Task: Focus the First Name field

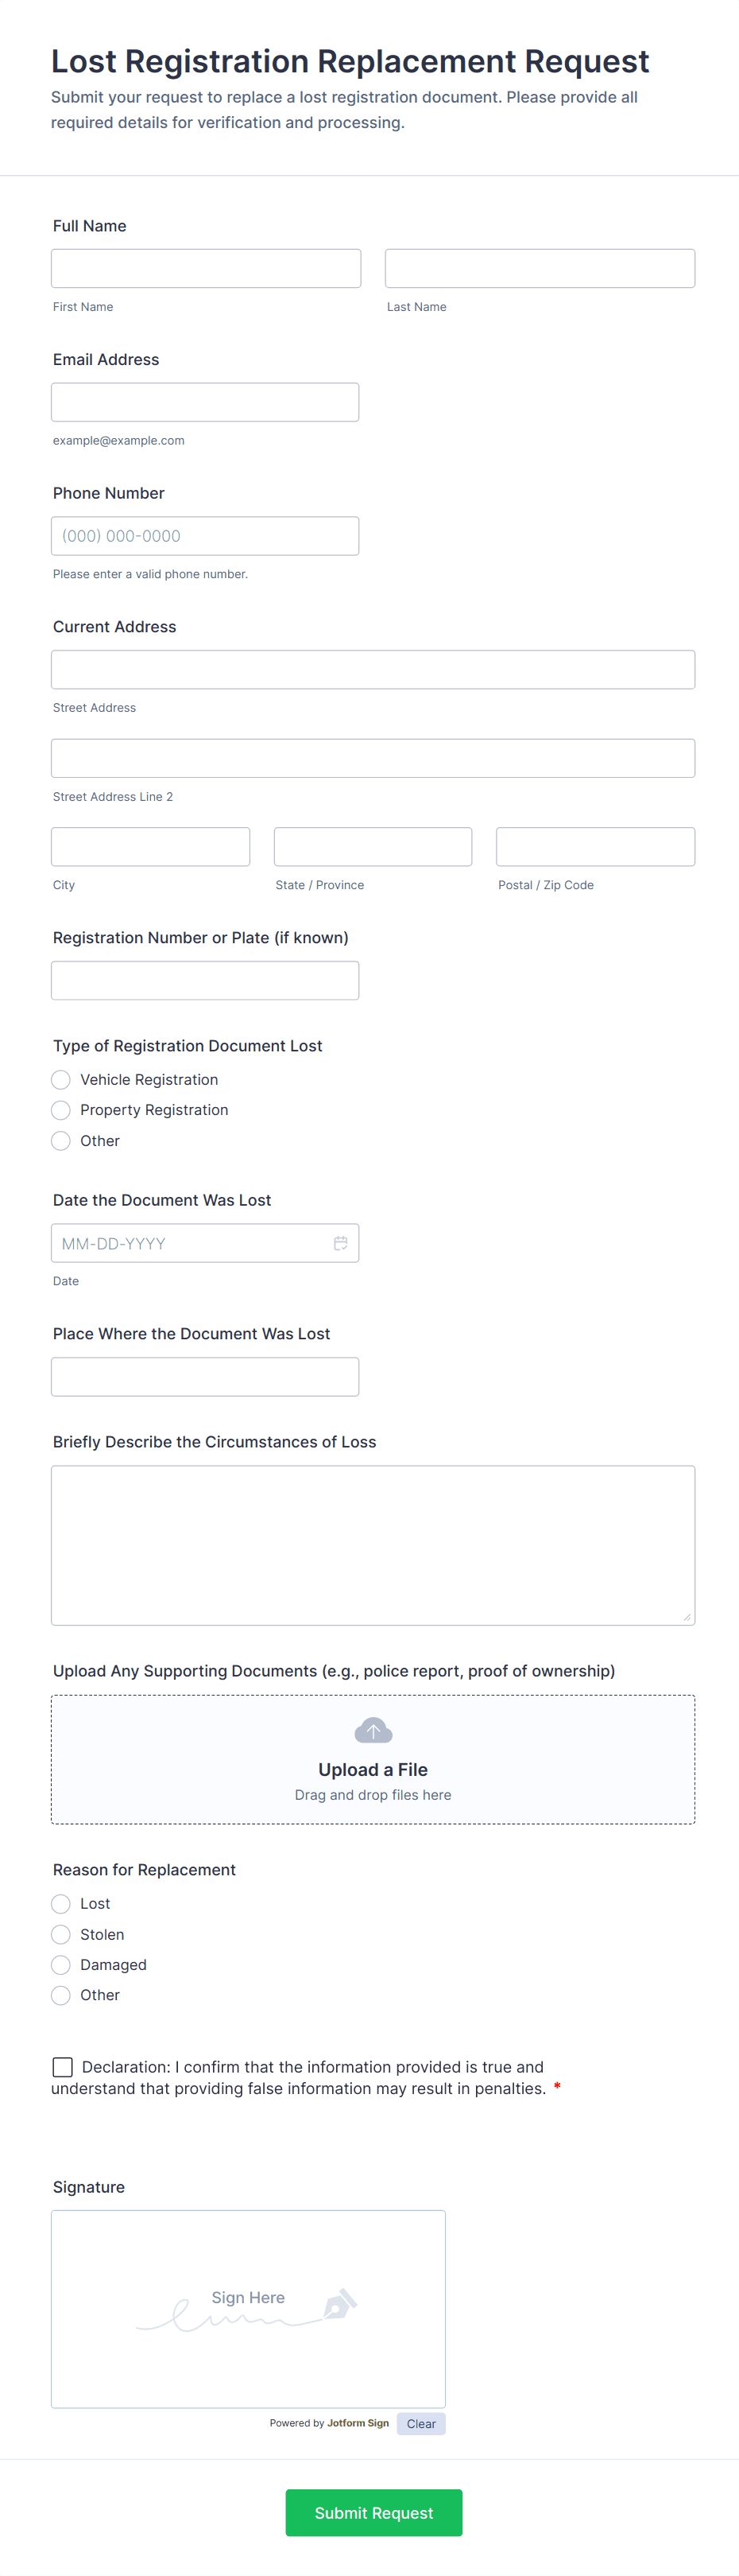Action: [206, 268]
